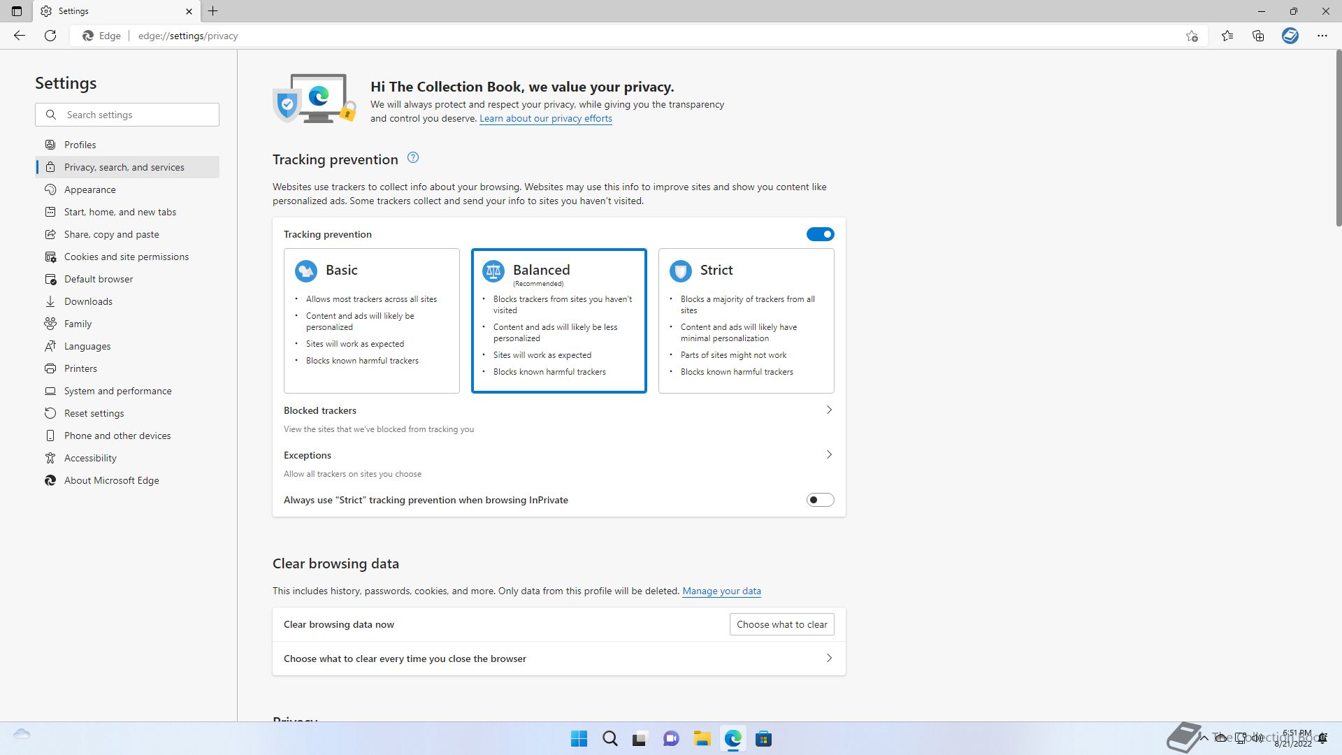Click the Tracking prevention help icon
This screenshot has height=755, width=1342.
click(x=413, y=158)
